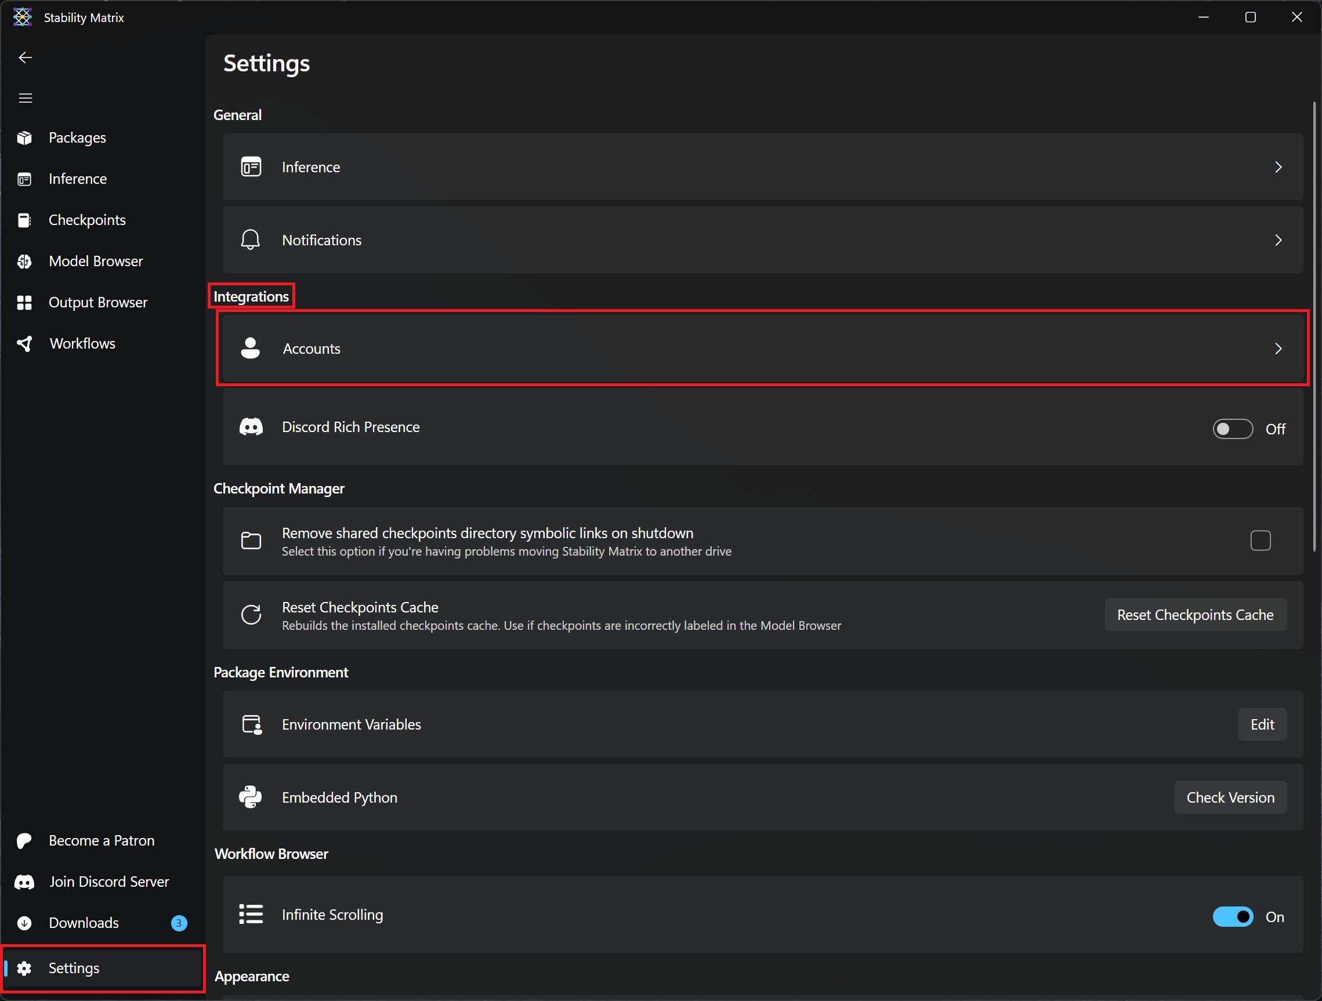
Task: Click the back arrow at top left
Action: [25, 57]
